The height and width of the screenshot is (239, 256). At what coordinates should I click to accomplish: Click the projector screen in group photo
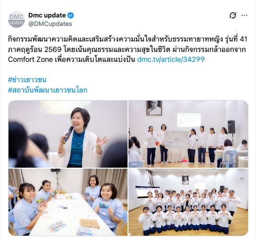point(147,192)
